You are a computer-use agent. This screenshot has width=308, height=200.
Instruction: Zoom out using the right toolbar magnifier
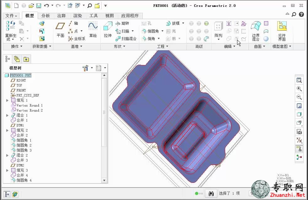tap(299, 97)
